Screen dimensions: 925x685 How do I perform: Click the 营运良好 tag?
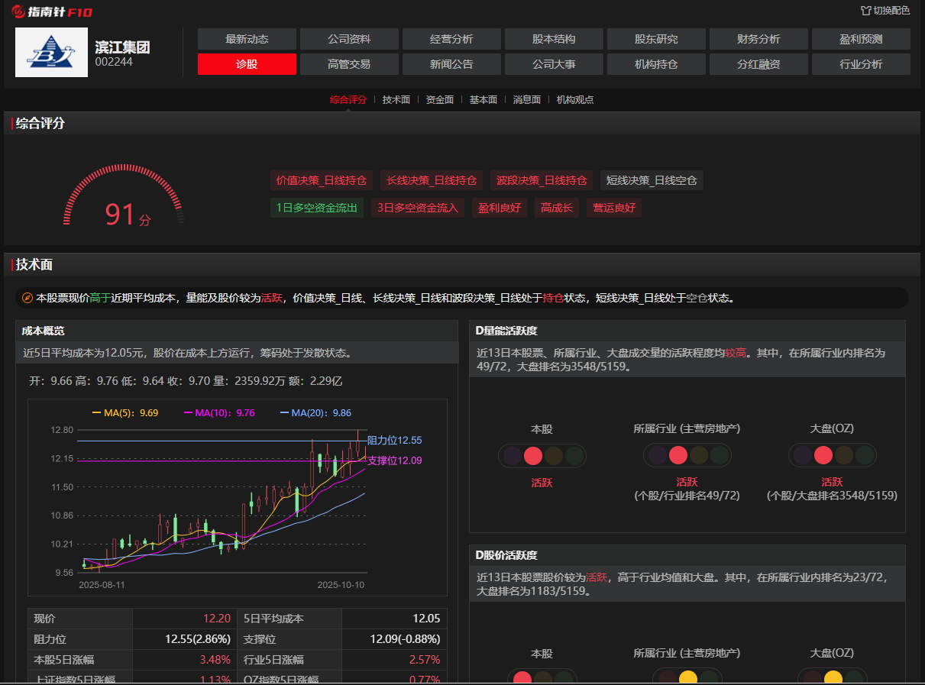614,208
